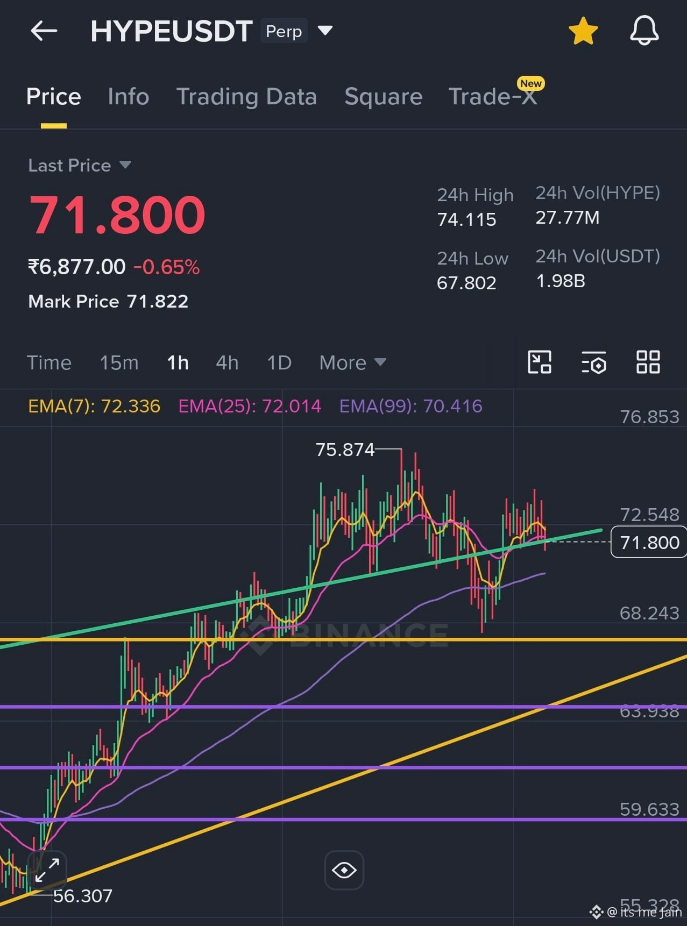687x926 pixels.
Task: Expand the More intervals dropdown
Action: pos(352,362)
